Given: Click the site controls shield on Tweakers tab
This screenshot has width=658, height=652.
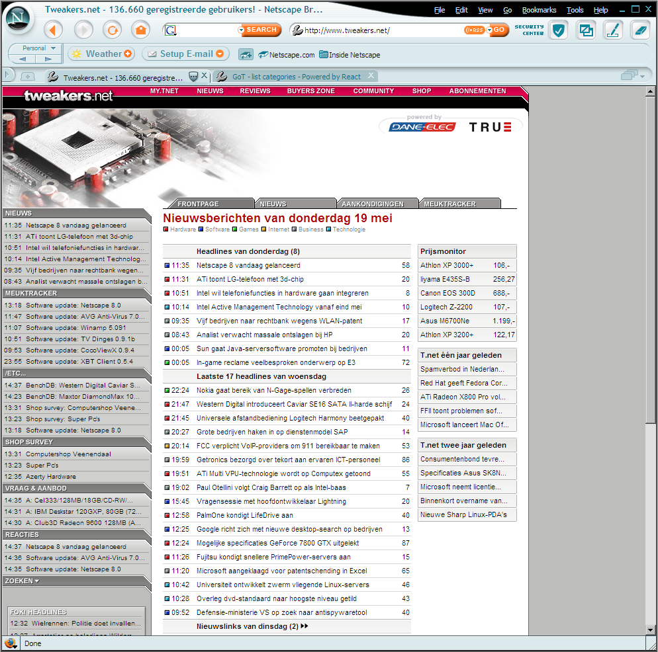Looking at the screenshot, I should point(193,76).
